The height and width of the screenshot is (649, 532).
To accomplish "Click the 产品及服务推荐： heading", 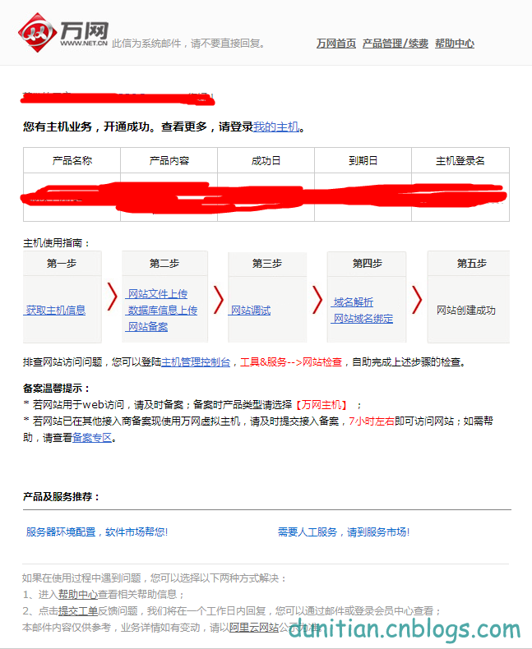I will click(x=62, y=496).
